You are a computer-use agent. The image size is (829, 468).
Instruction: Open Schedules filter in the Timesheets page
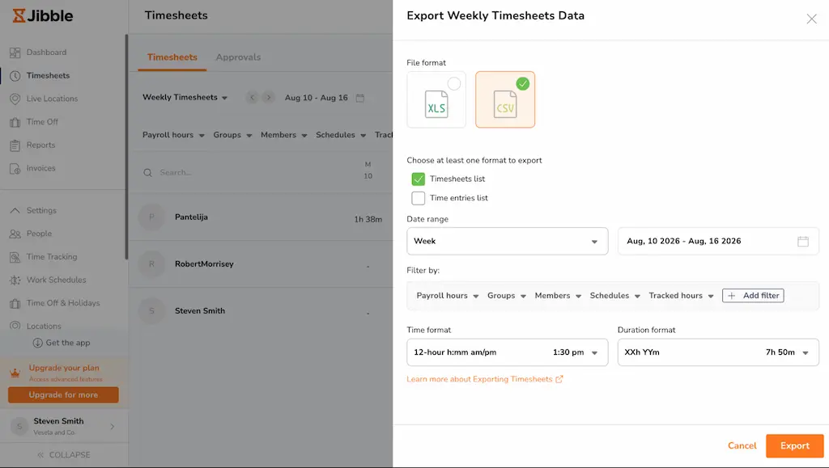341,135
